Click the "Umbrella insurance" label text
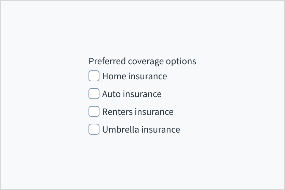The width and height of the screenshot is (285, 190). [x=141, y=130]
